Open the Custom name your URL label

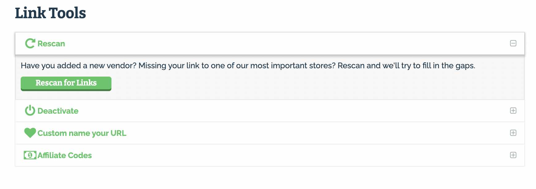pyautogui.click(x=82, y=133)
